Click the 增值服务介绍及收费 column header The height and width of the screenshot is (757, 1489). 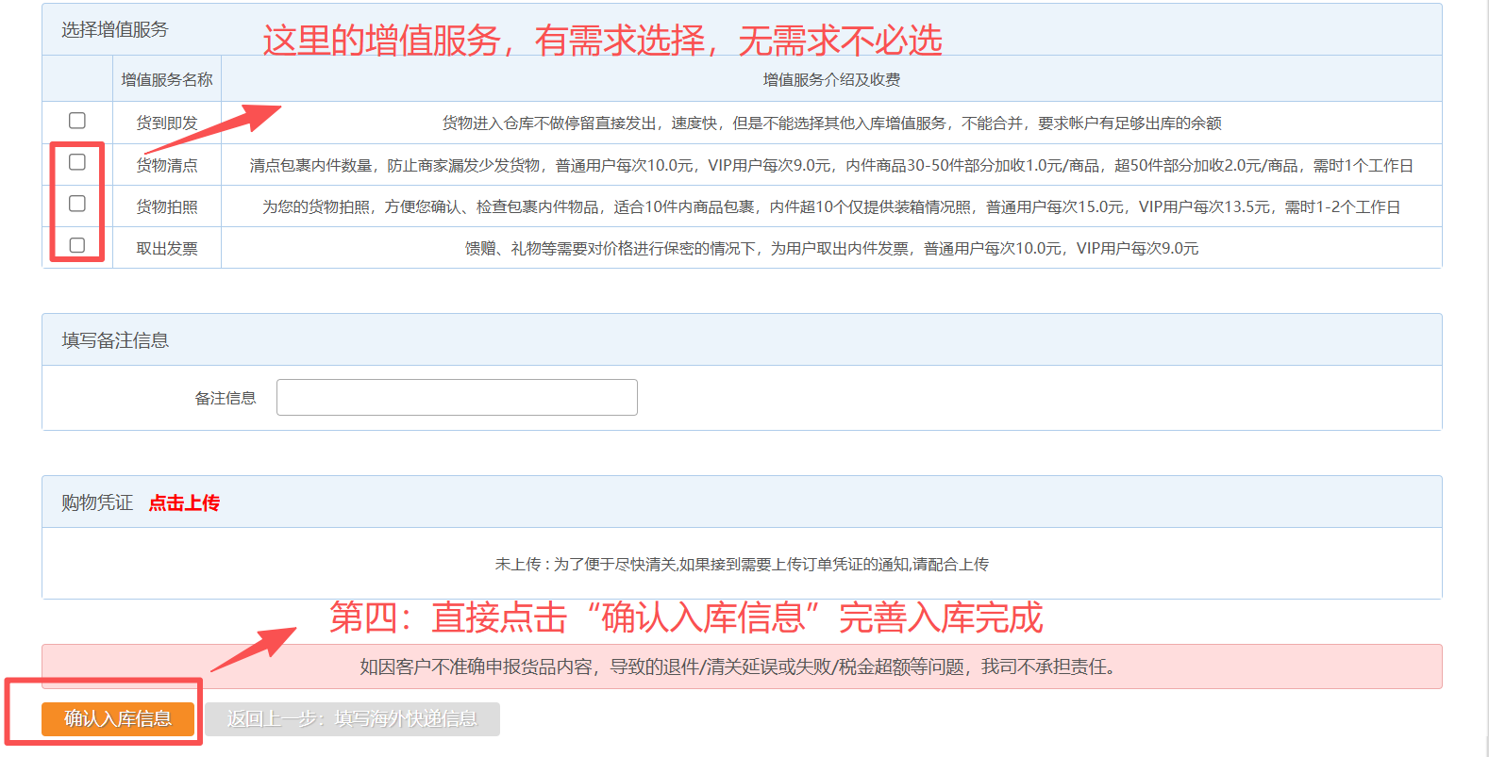831,79
